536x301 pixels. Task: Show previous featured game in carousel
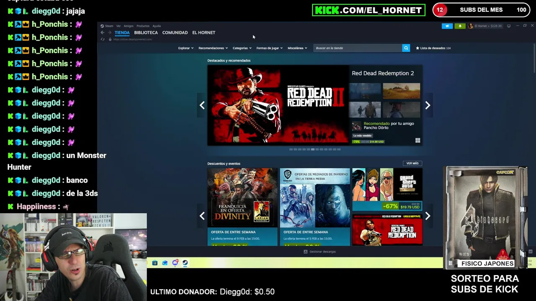pos(202,105)
